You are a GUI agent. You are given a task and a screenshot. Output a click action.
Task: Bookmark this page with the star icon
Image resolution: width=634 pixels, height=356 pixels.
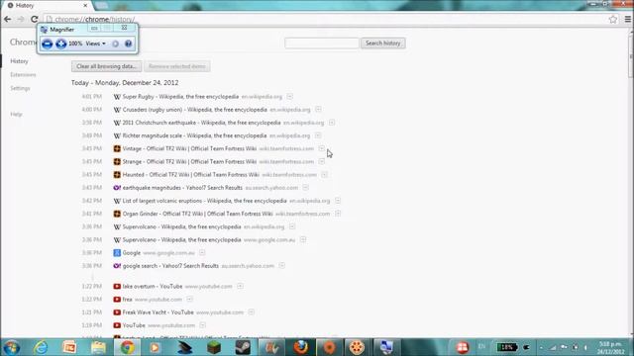[613, 19]
